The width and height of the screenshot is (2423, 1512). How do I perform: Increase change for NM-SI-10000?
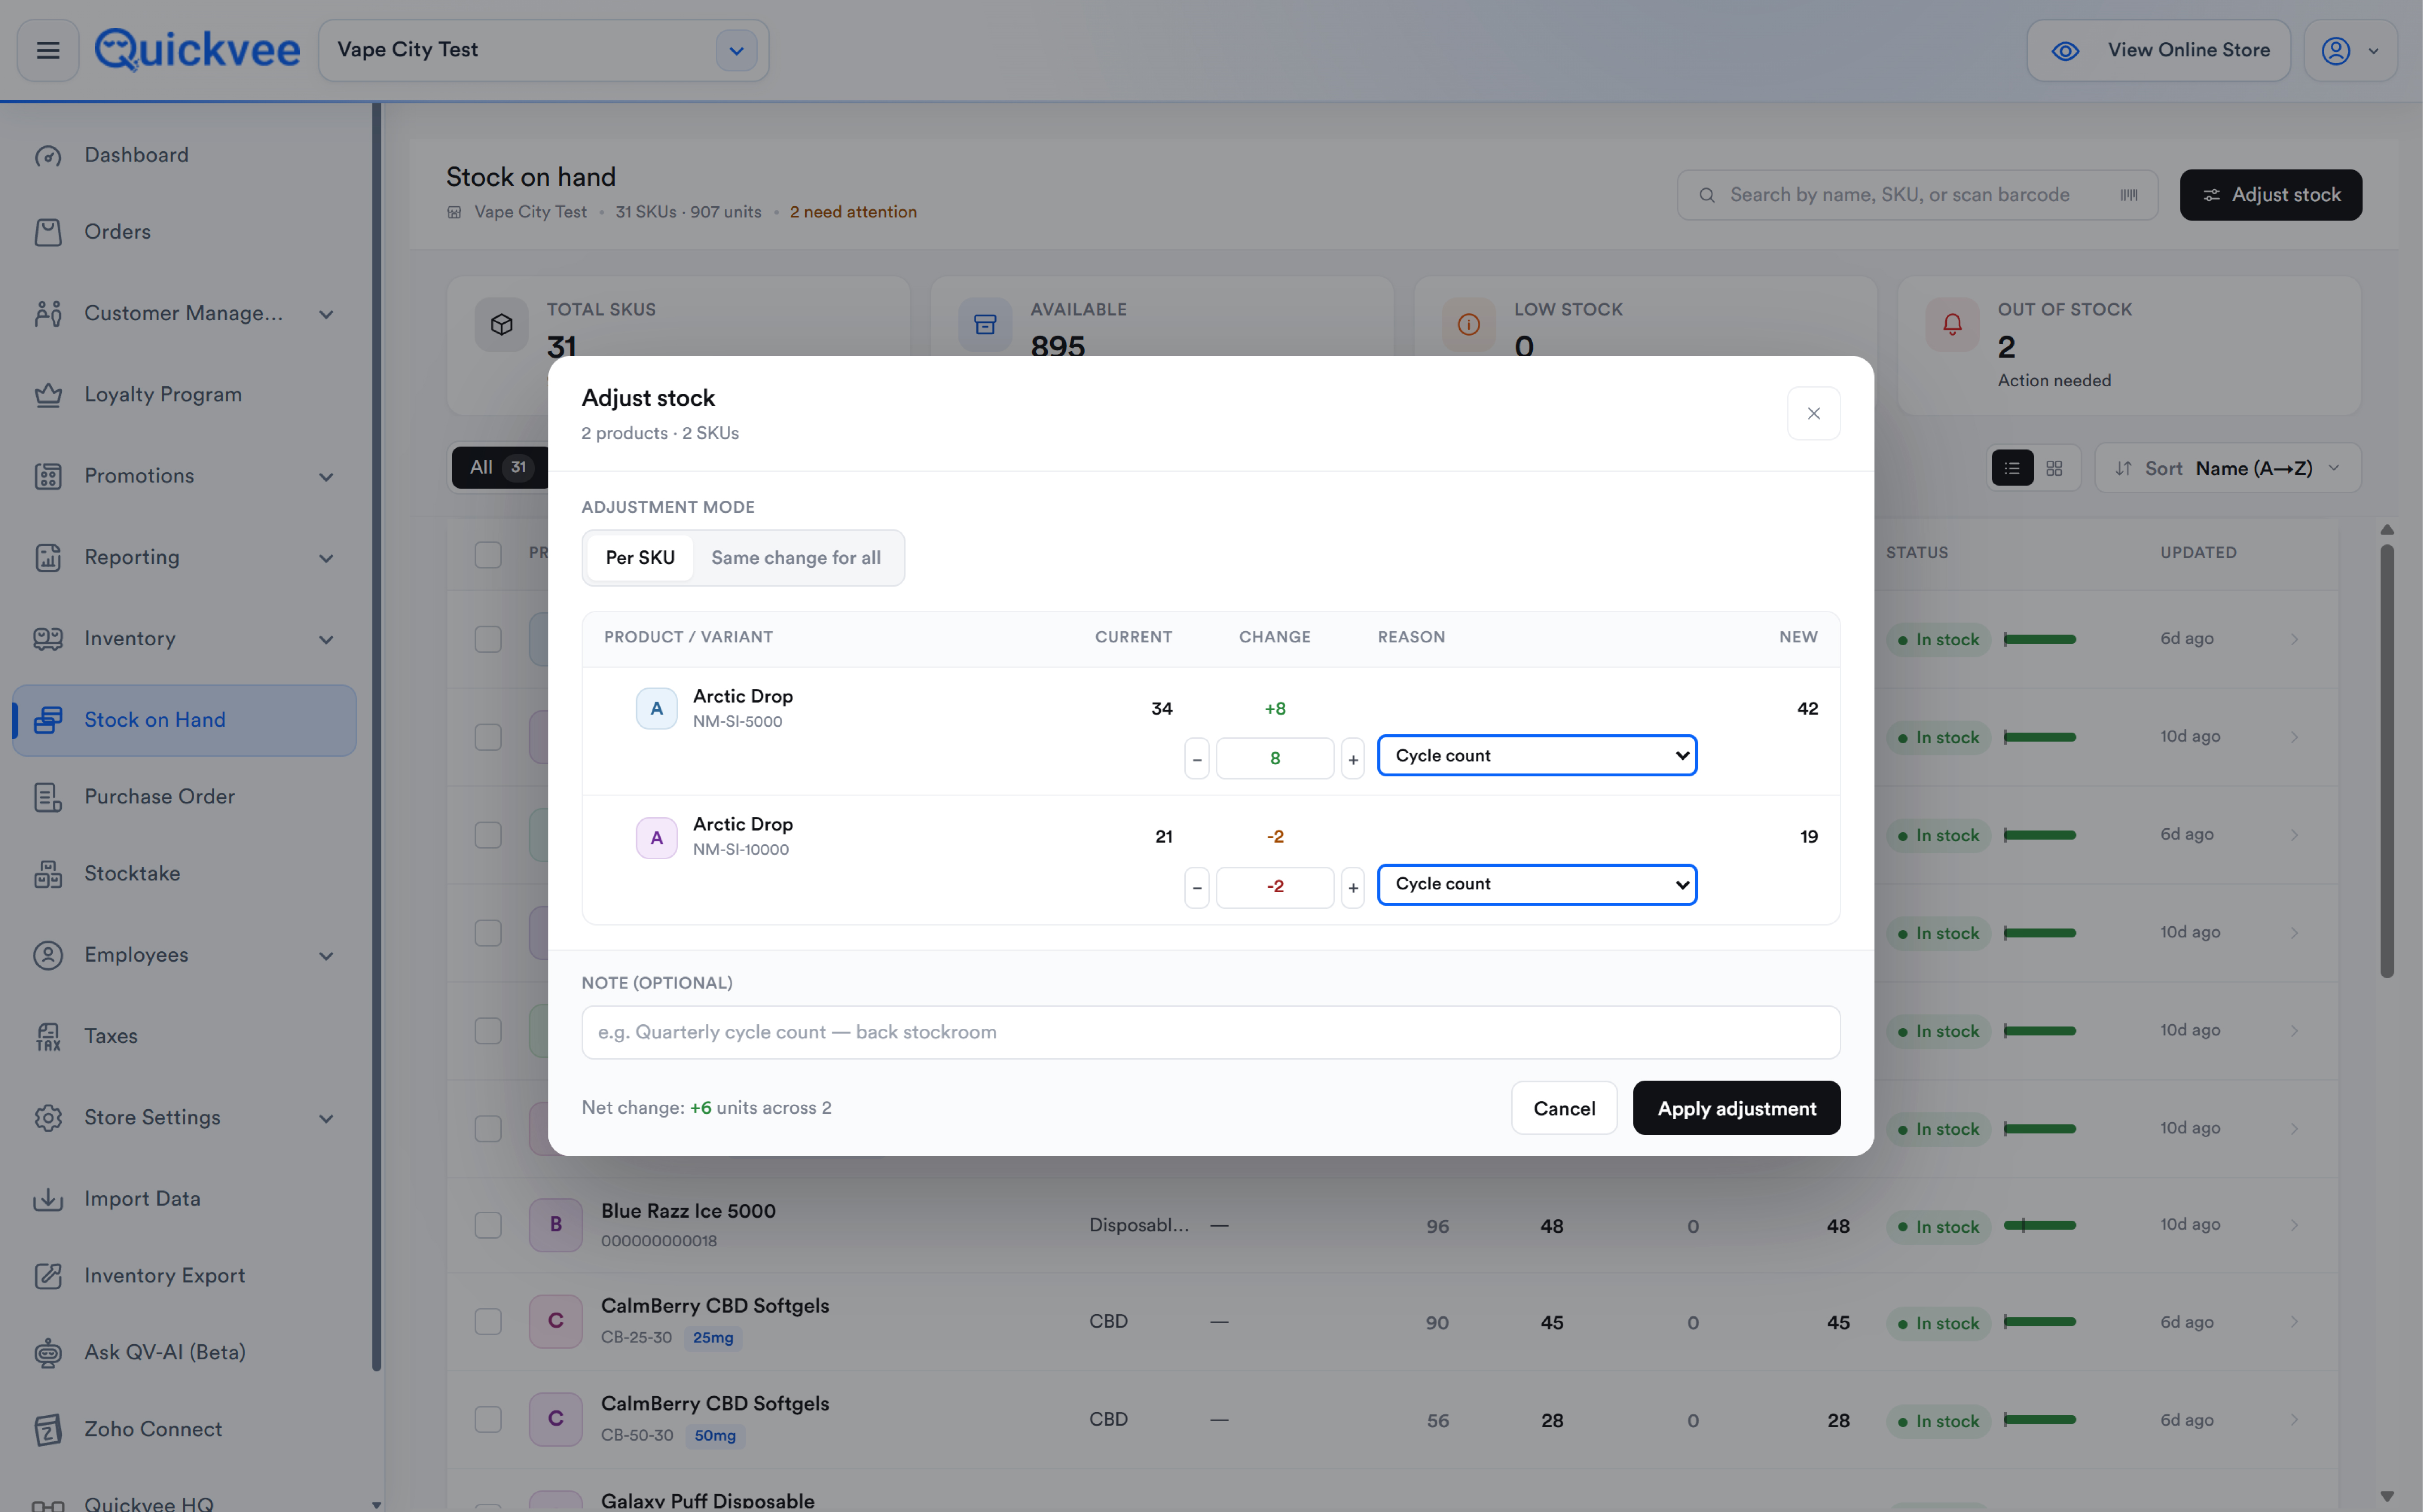pyautogui.click(x=1353, y=888)
